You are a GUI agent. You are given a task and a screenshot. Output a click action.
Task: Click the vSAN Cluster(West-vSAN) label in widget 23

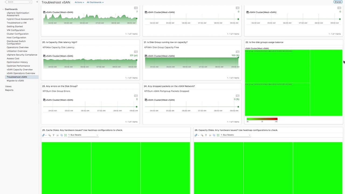(x=60, y=100)
